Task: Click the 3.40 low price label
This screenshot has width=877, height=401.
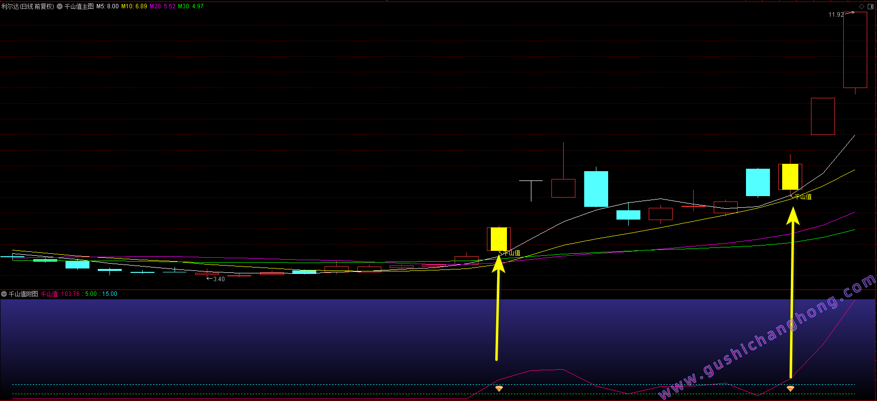Action: 219,279
